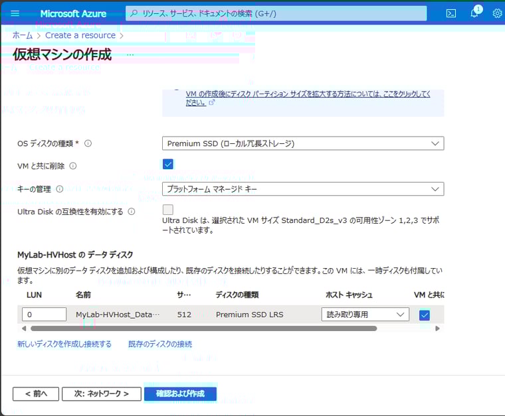Open the hamburger portal menu
The height and width of the screenshot is (416, 505).
[x=15, y=13]
